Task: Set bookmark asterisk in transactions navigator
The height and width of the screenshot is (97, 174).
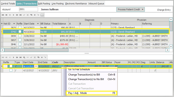Action: [x=42, y=57]
